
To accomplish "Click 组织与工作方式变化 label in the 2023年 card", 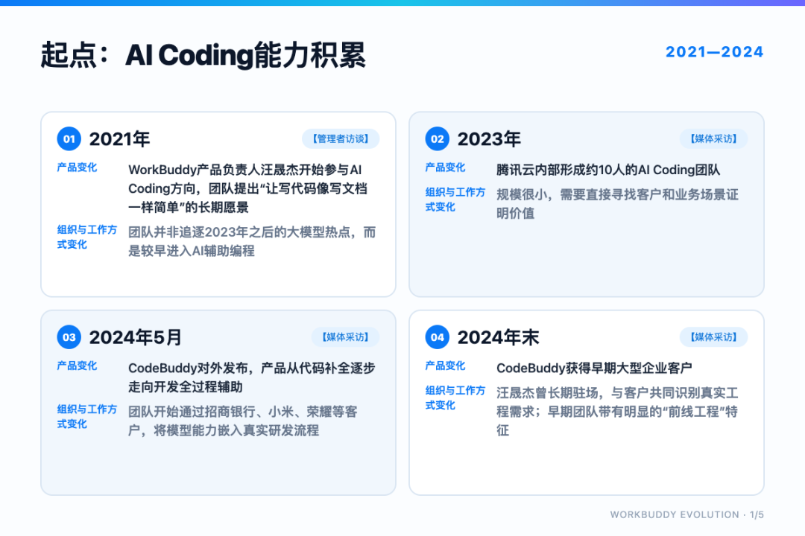I will [455, 200].
